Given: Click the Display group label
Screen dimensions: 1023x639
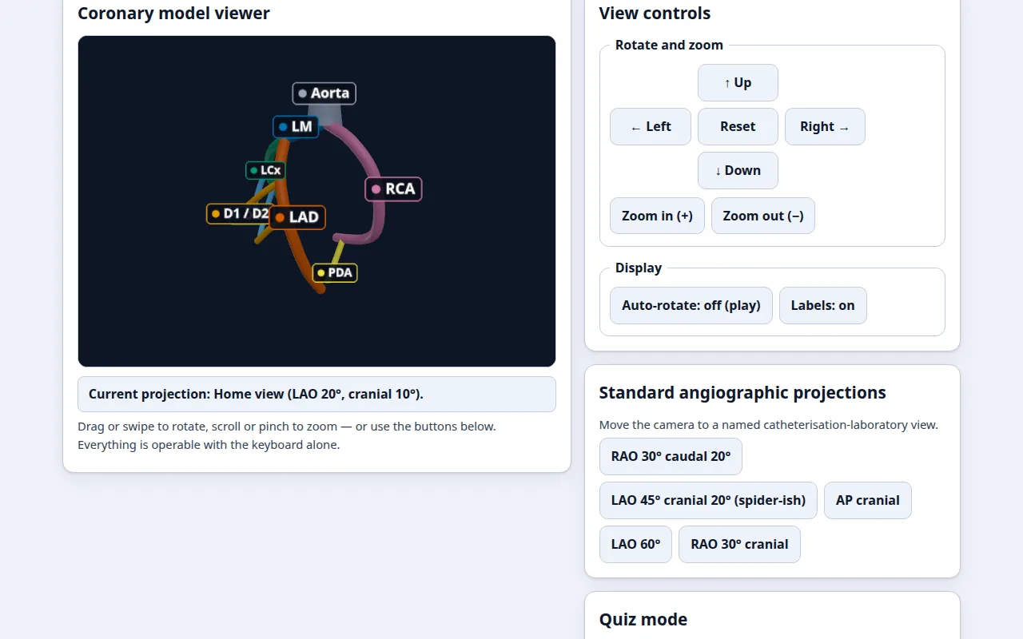Looking at the screenshot, I should click(x=639, y=268).
